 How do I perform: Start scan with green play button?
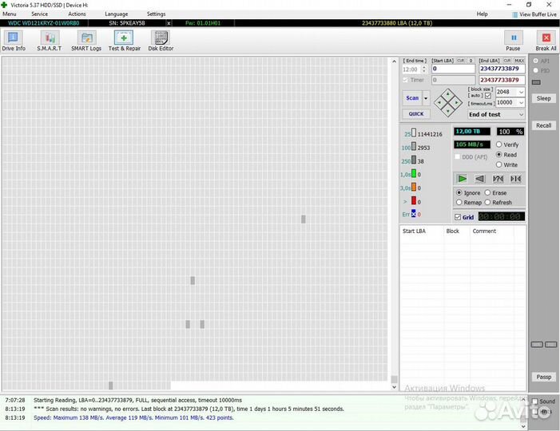pos(462,179)
